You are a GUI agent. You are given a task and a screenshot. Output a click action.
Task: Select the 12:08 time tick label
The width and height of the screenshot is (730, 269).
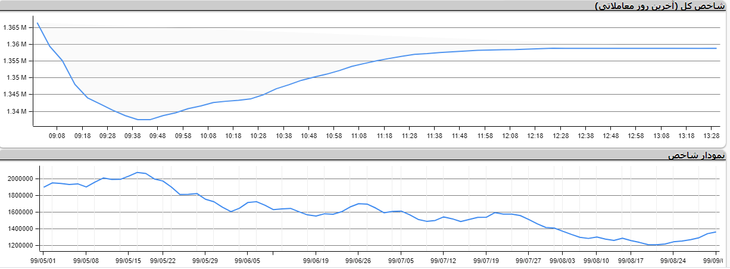[510, 136]
